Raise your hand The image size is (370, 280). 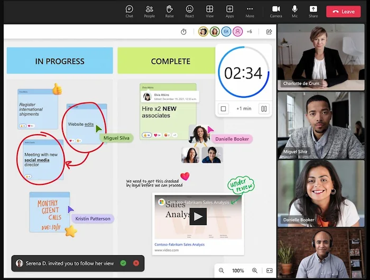[x=170, y=11]
